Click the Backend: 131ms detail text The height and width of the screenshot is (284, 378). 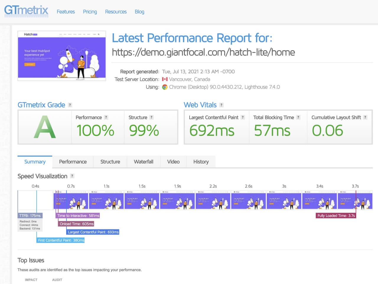click(x=30, y=229)
